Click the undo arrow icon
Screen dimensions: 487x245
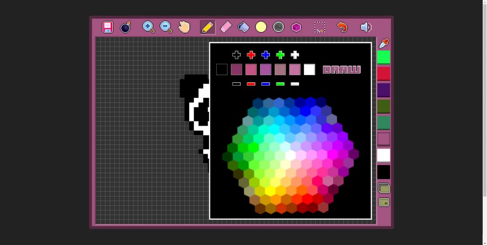pyautogui.click(x=342, y=27)
